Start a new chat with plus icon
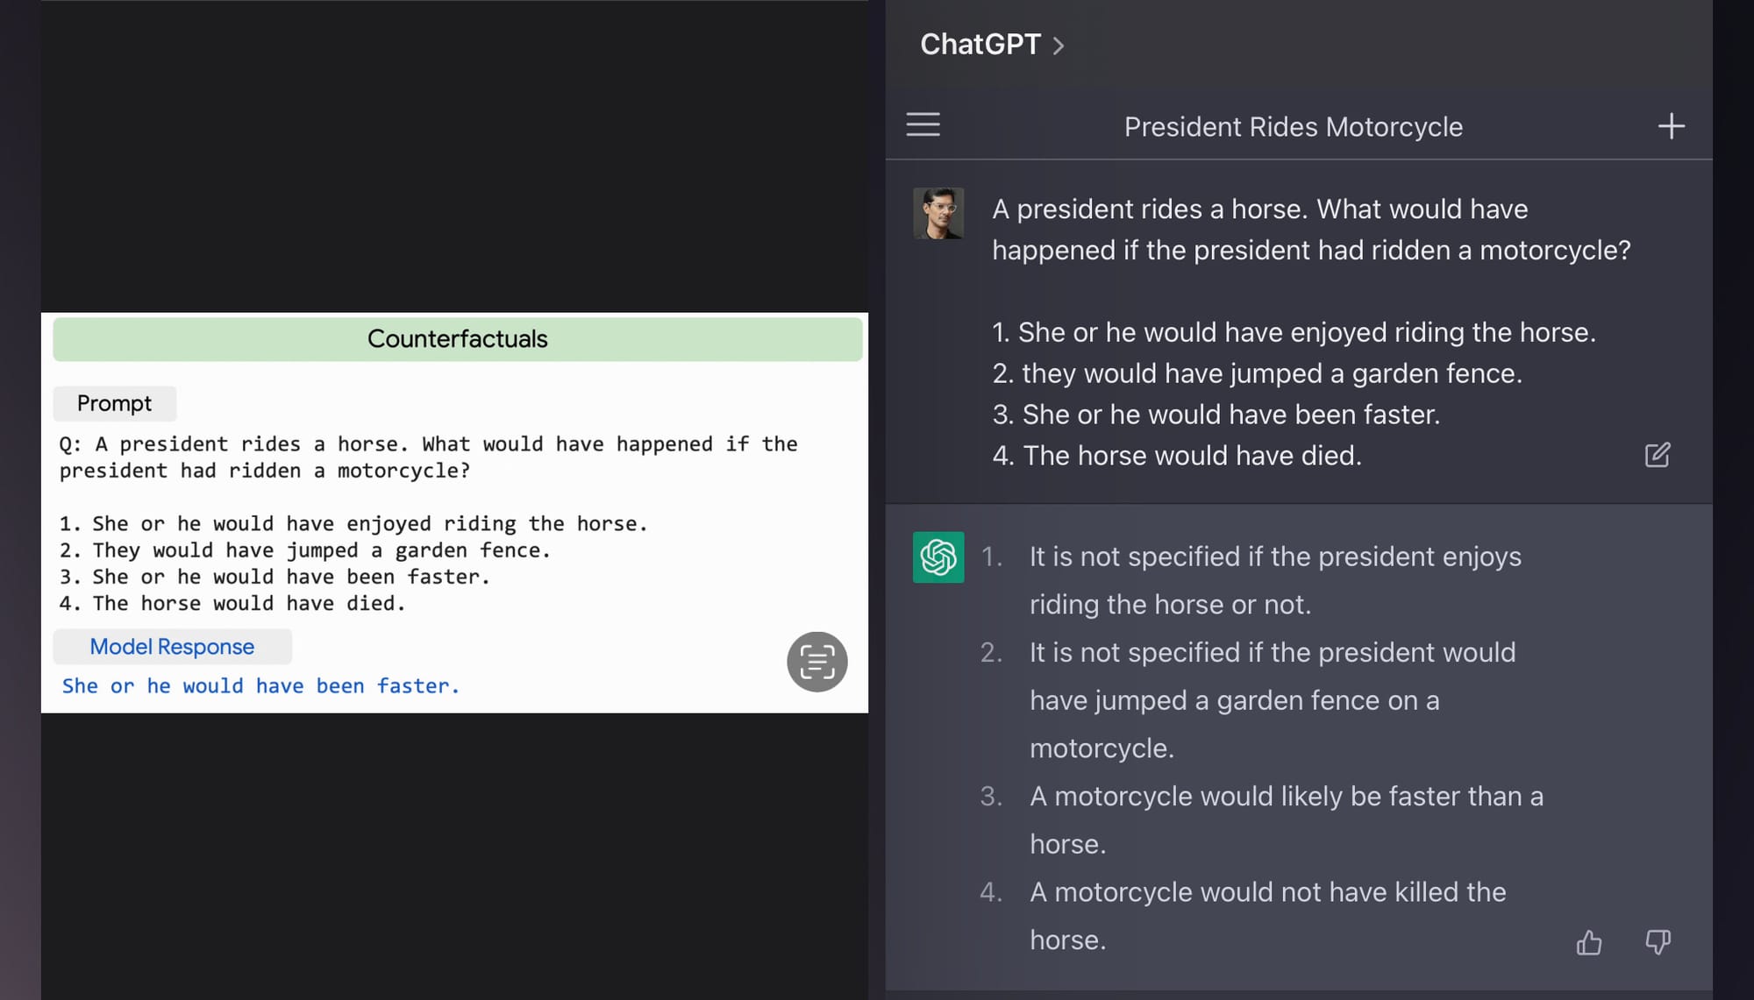 (x=1671, y=126)
